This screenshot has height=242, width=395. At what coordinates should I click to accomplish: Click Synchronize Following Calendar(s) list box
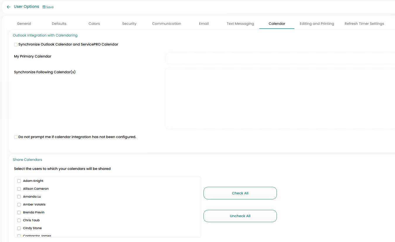(280, 98)
